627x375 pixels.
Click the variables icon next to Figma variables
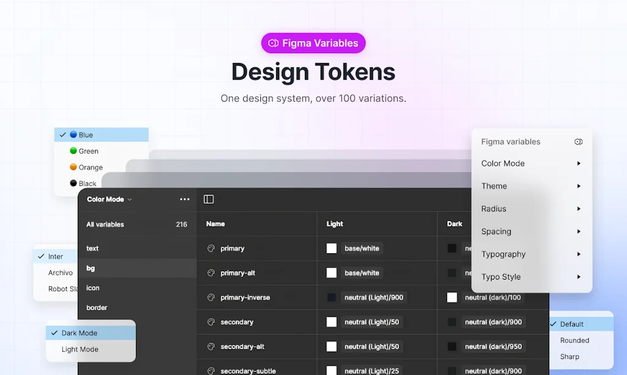click(578, 141)
